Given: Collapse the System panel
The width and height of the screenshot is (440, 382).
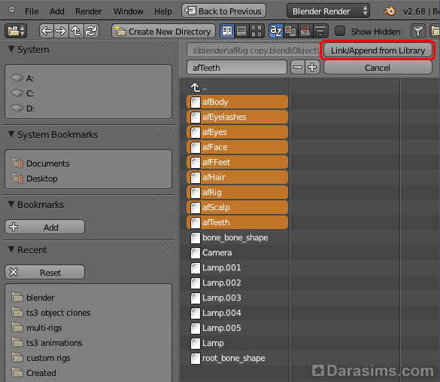Looking at the screenshot, I should pos(11,49).
